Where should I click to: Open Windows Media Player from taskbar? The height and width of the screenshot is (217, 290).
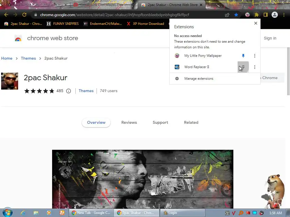(49, 213)
